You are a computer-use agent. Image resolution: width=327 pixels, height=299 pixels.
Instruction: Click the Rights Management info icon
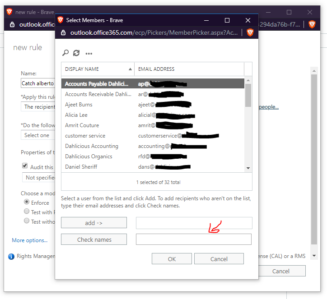click(11, 256)
